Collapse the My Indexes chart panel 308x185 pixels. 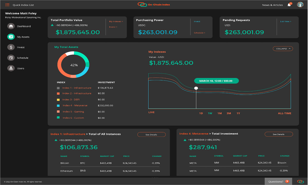pos(283,49)
